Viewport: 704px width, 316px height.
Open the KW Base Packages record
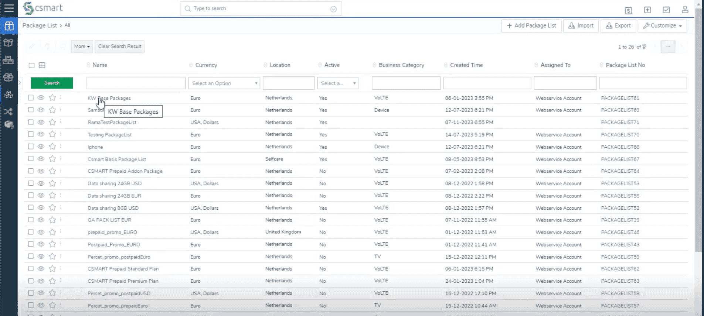[109, 98]
